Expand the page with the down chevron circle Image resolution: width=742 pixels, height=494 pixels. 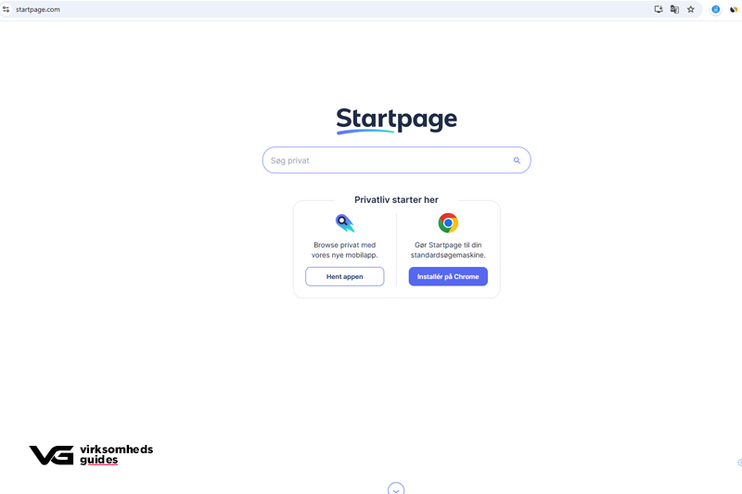coord(396,488)
